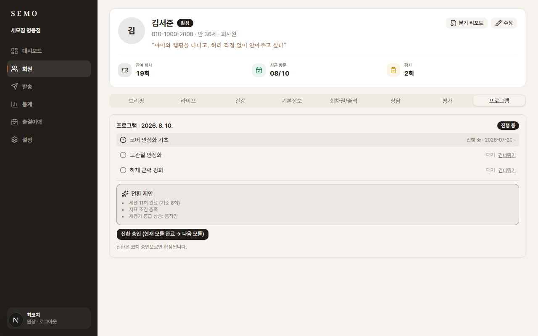
Task: Select the 코어 안정화 기초 module radio
Action: coord(123,140)
